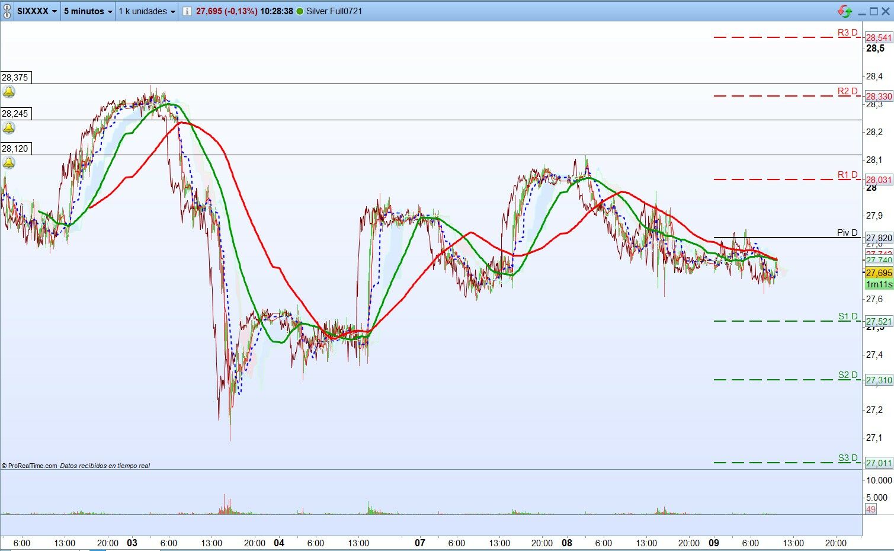This screenshot has width=894, height=551.
Task: Click the 10:28:38 clock in header
Action: (276, 11)
